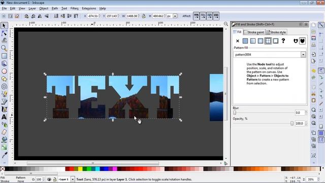Open the Edit menu

point(13,9)
